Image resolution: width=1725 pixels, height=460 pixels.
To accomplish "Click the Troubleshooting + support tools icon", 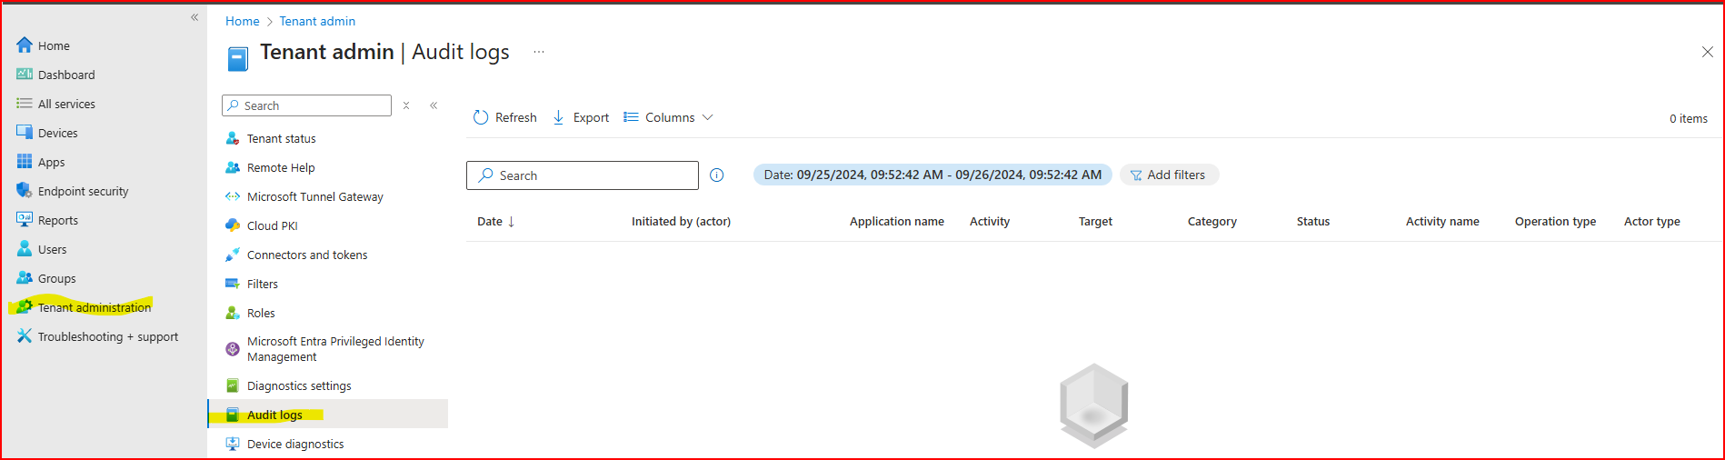I will coord(25,336).
